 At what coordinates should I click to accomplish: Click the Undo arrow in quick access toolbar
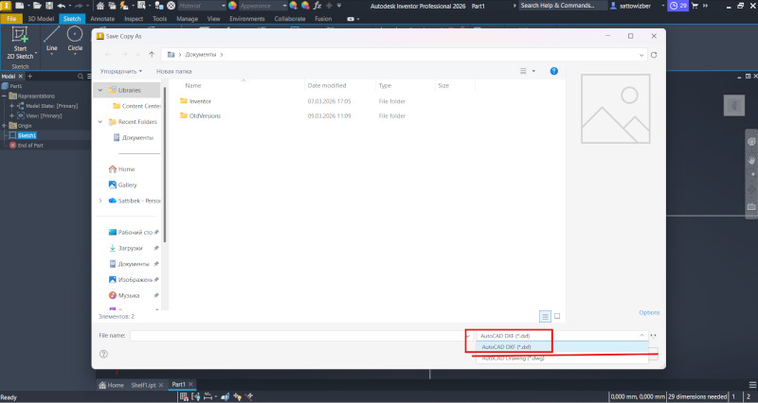(62, 6)
